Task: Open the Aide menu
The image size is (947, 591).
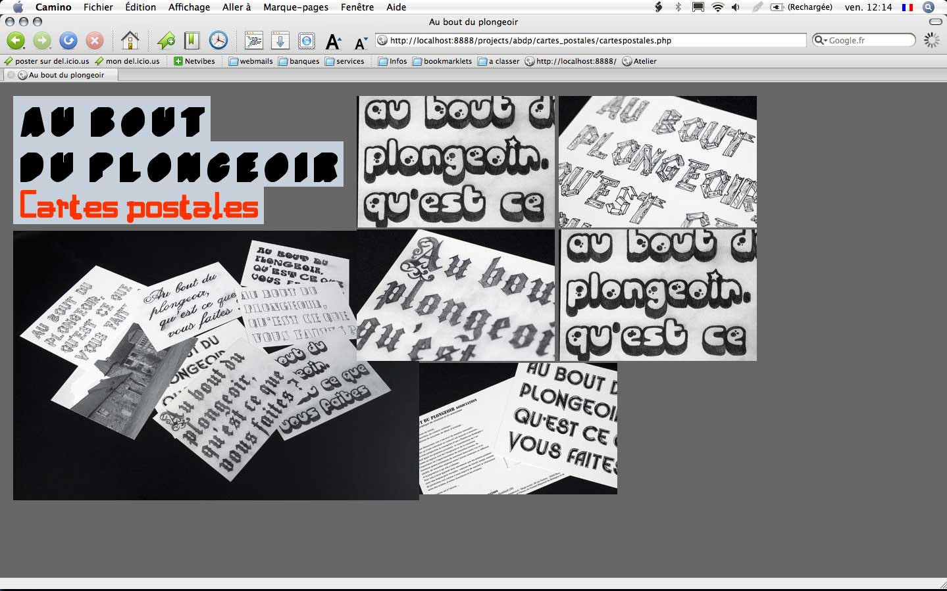Action: coord(396,7)
